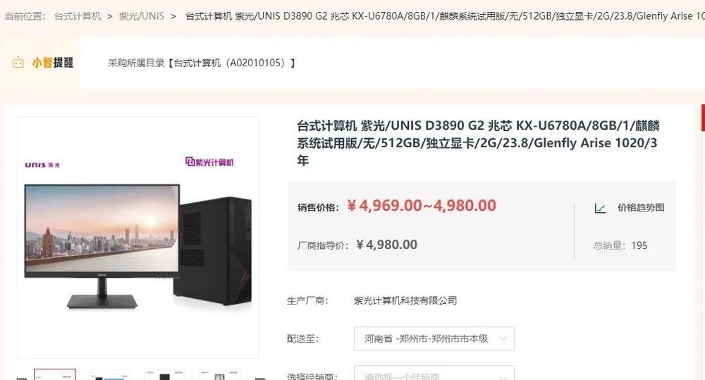Click the unis 紫光 logo in product image
Viewport: 705px width, 380px height.
pos(42,165)
